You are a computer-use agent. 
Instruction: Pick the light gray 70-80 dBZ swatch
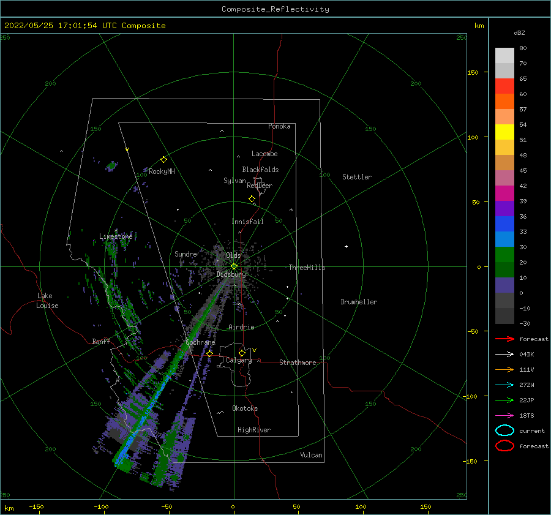(x=504, y=56)
